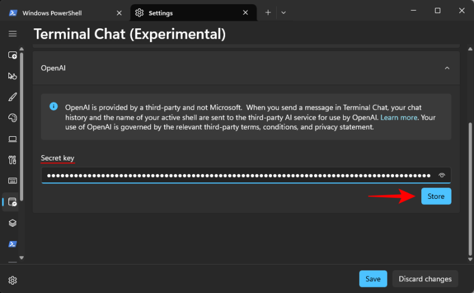Open JSON settings gear icon
The image size is (474, 293).
click(12, 280)
